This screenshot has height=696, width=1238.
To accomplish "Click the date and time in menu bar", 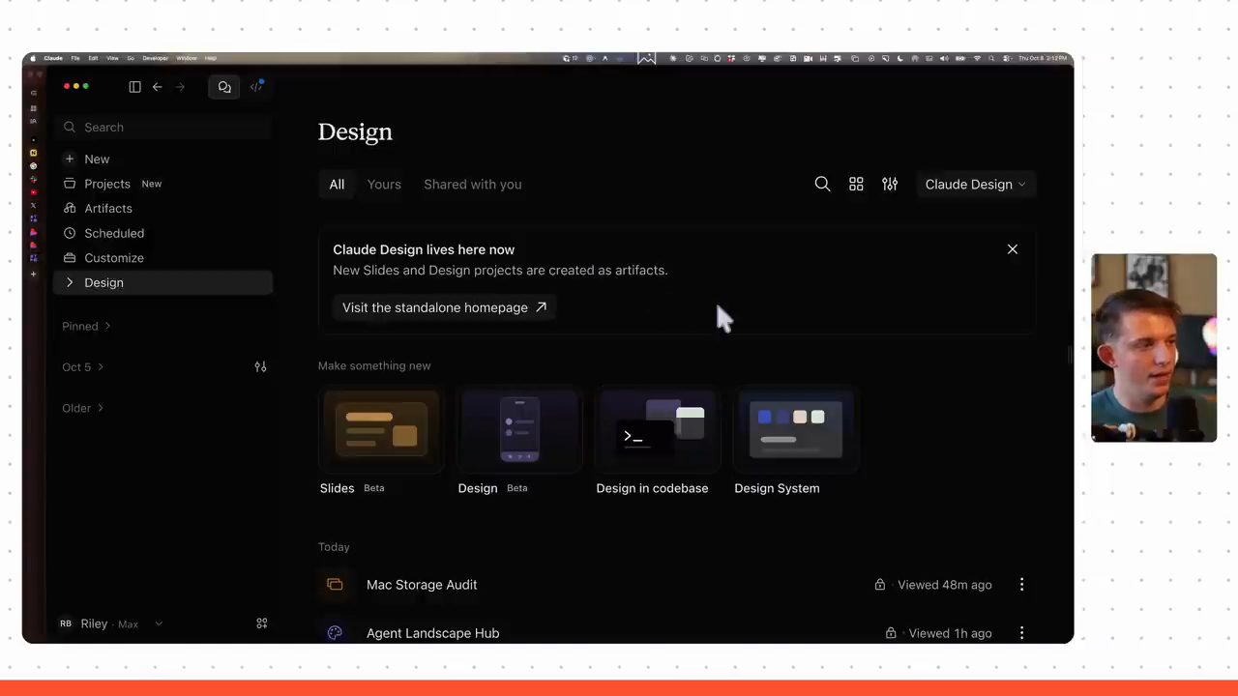I will 1043,58.
